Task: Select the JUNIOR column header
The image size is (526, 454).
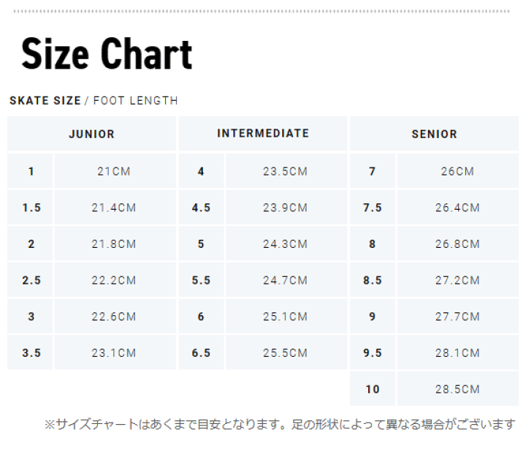Action: click(x=91, y=134)
